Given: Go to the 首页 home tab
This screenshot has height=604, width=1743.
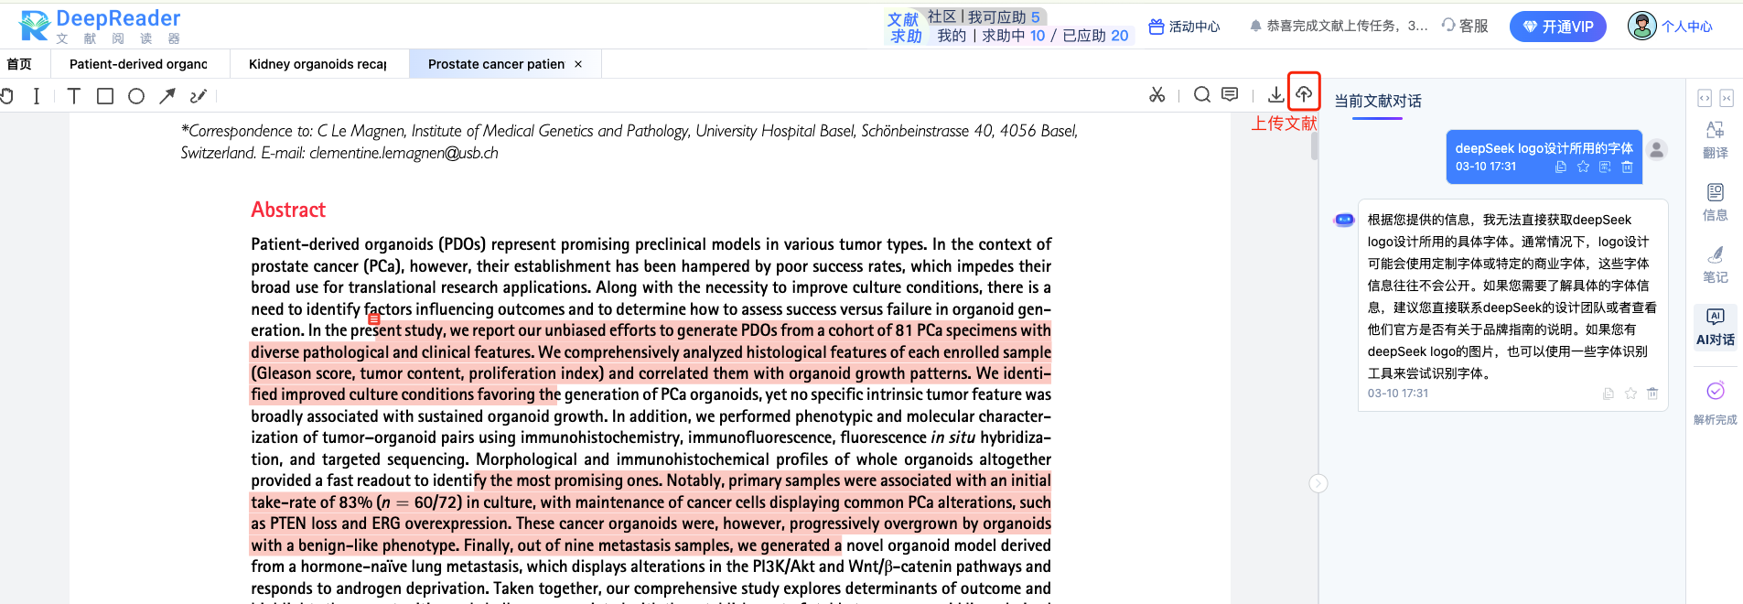Looking at the screenshot, I should pyautogui.click(x=19, y=64).
